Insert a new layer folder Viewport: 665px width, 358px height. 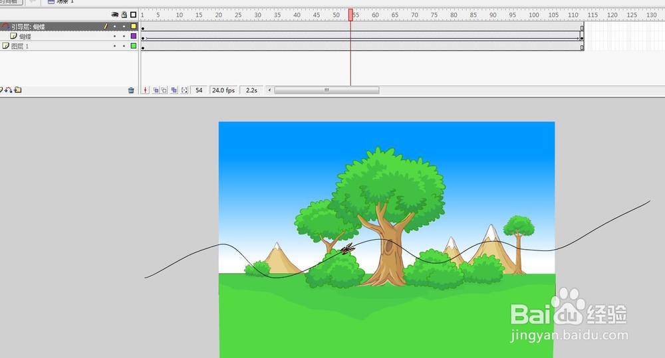coord(18,90)
